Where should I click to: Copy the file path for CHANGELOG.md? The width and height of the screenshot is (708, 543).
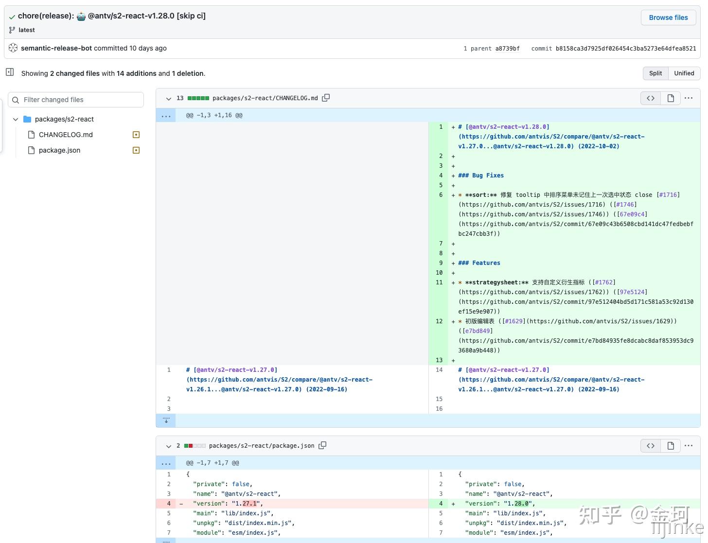pos(326,98)
